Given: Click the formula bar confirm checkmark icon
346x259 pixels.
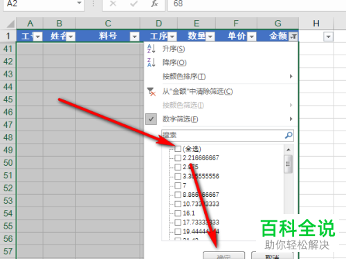Looking at the screenshot, I should coord(134,3).
